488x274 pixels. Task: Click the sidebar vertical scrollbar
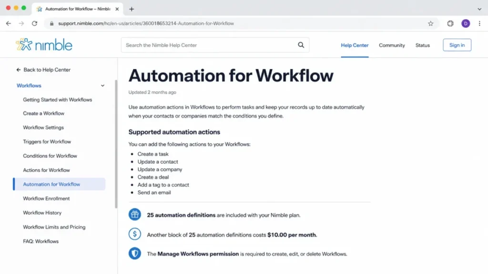(116, 144)
